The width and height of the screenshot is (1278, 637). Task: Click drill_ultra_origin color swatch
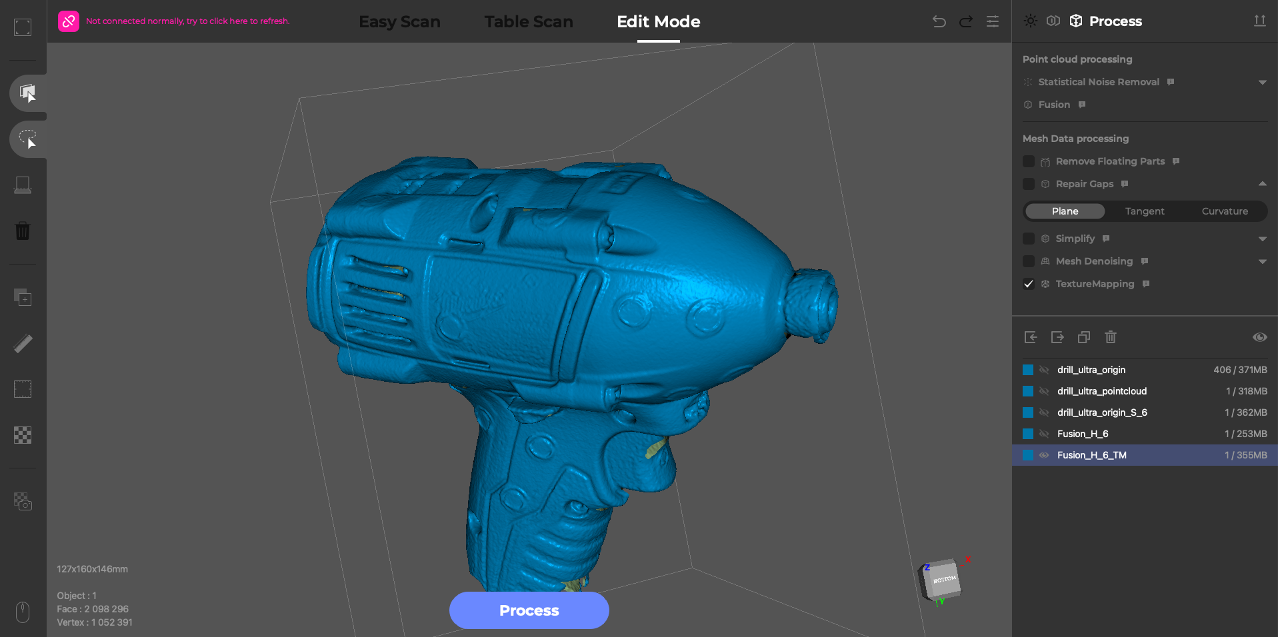[1028, 370]
